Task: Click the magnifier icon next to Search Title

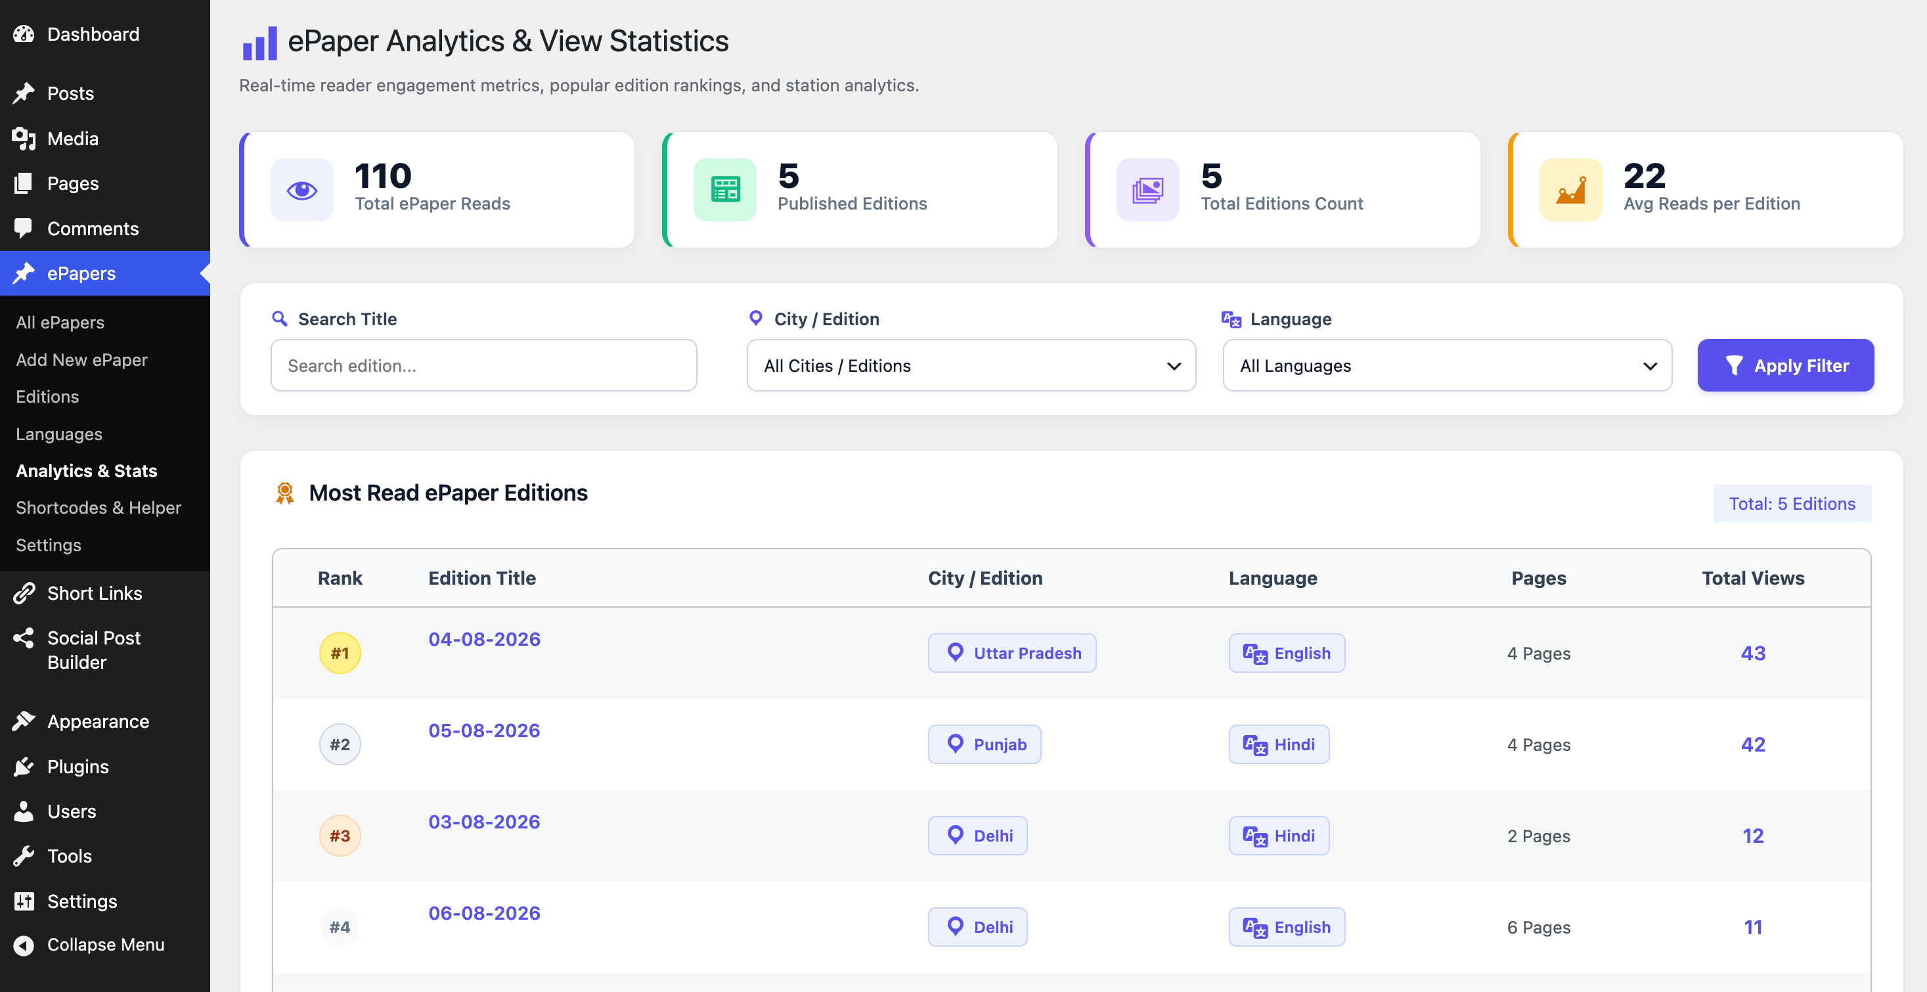Action: [280, 319]
